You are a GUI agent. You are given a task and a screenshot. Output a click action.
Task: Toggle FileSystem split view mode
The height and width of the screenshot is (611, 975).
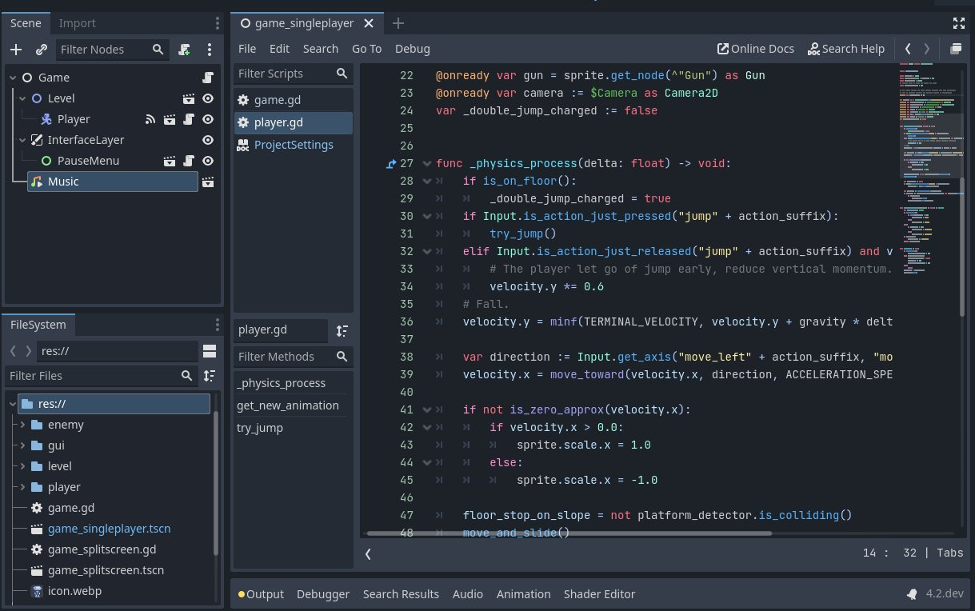pyautogui.click(x=210, y=351)
